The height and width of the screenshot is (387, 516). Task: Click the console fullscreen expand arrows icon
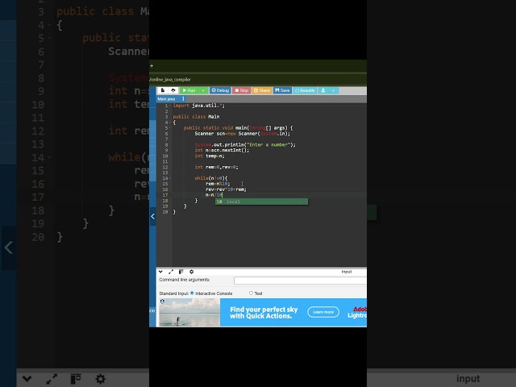click(171, 272)
